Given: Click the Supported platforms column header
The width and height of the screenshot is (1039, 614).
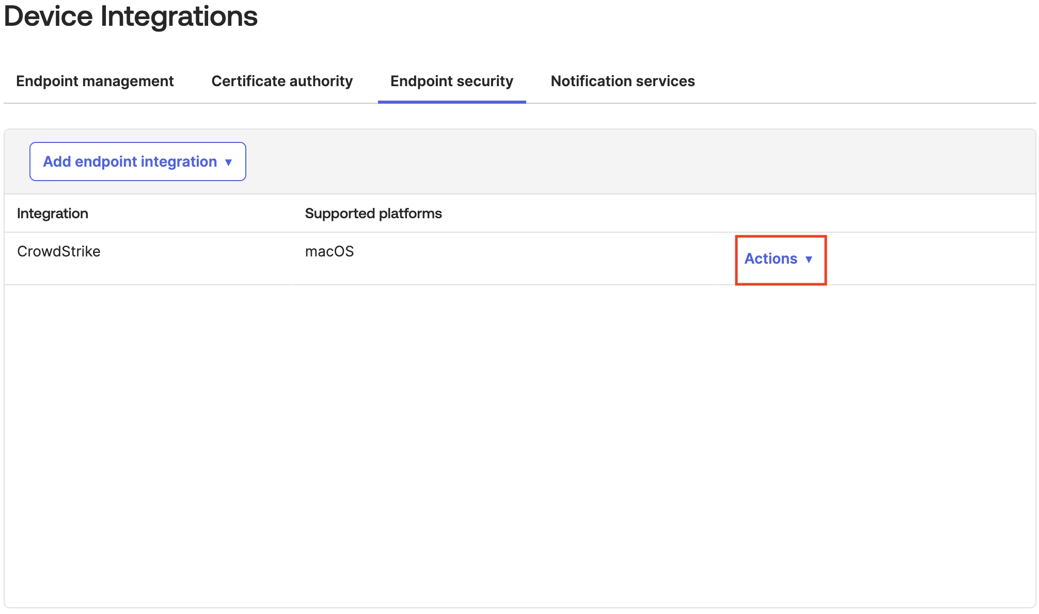Looking at the screenshot, I should coord(373,213).
